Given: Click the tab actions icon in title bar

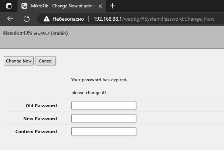Looking at the screenshot, I should click(x=9, y=6).
